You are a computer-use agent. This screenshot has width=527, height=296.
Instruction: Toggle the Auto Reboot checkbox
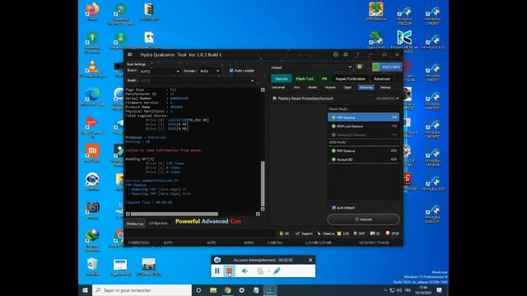pos(333,208)
